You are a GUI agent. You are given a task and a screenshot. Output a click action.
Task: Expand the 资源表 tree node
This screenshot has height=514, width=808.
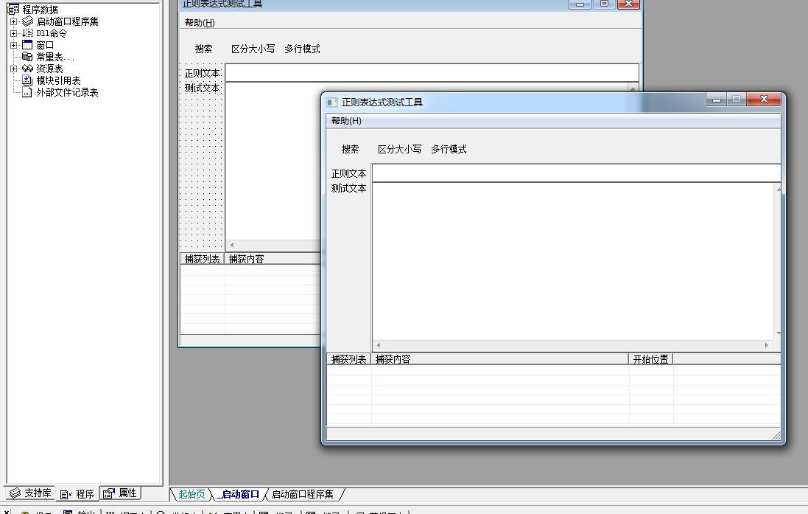coord(13,69)
